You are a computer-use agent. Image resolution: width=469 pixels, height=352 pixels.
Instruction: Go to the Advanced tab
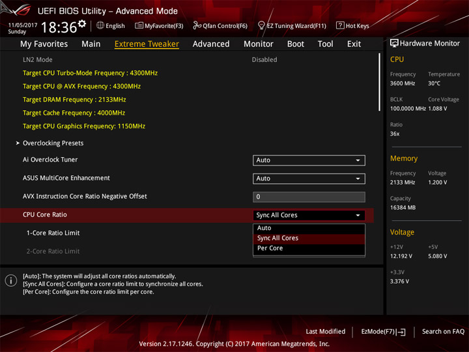pyautogui.click(x=211, y=44)
